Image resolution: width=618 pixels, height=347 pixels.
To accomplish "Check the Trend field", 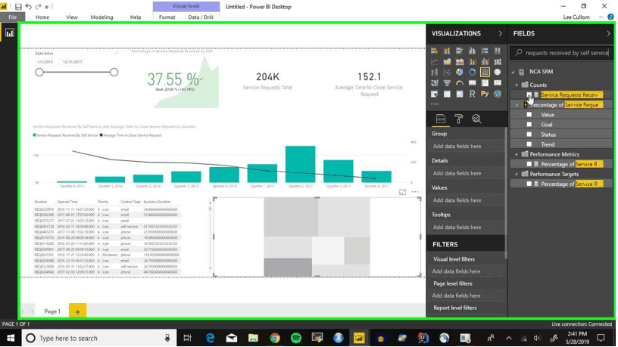I will 529,144.
